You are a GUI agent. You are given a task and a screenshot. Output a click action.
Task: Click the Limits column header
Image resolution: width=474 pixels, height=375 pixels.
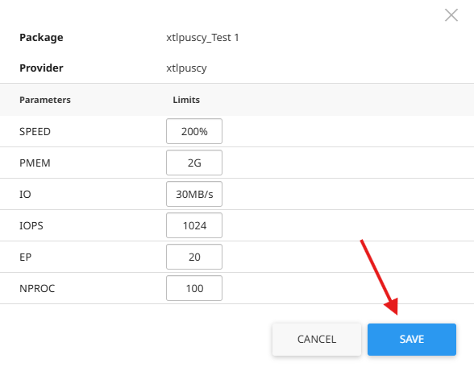[186, 100]
